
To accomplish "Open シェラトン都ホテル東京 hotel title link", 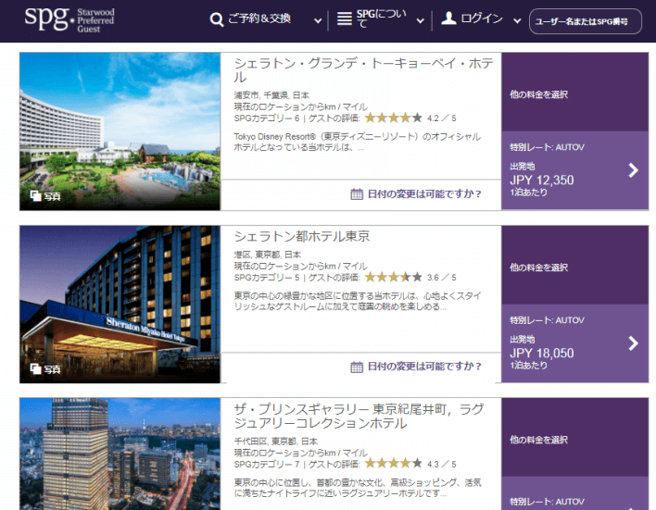I will coord(302,236).
